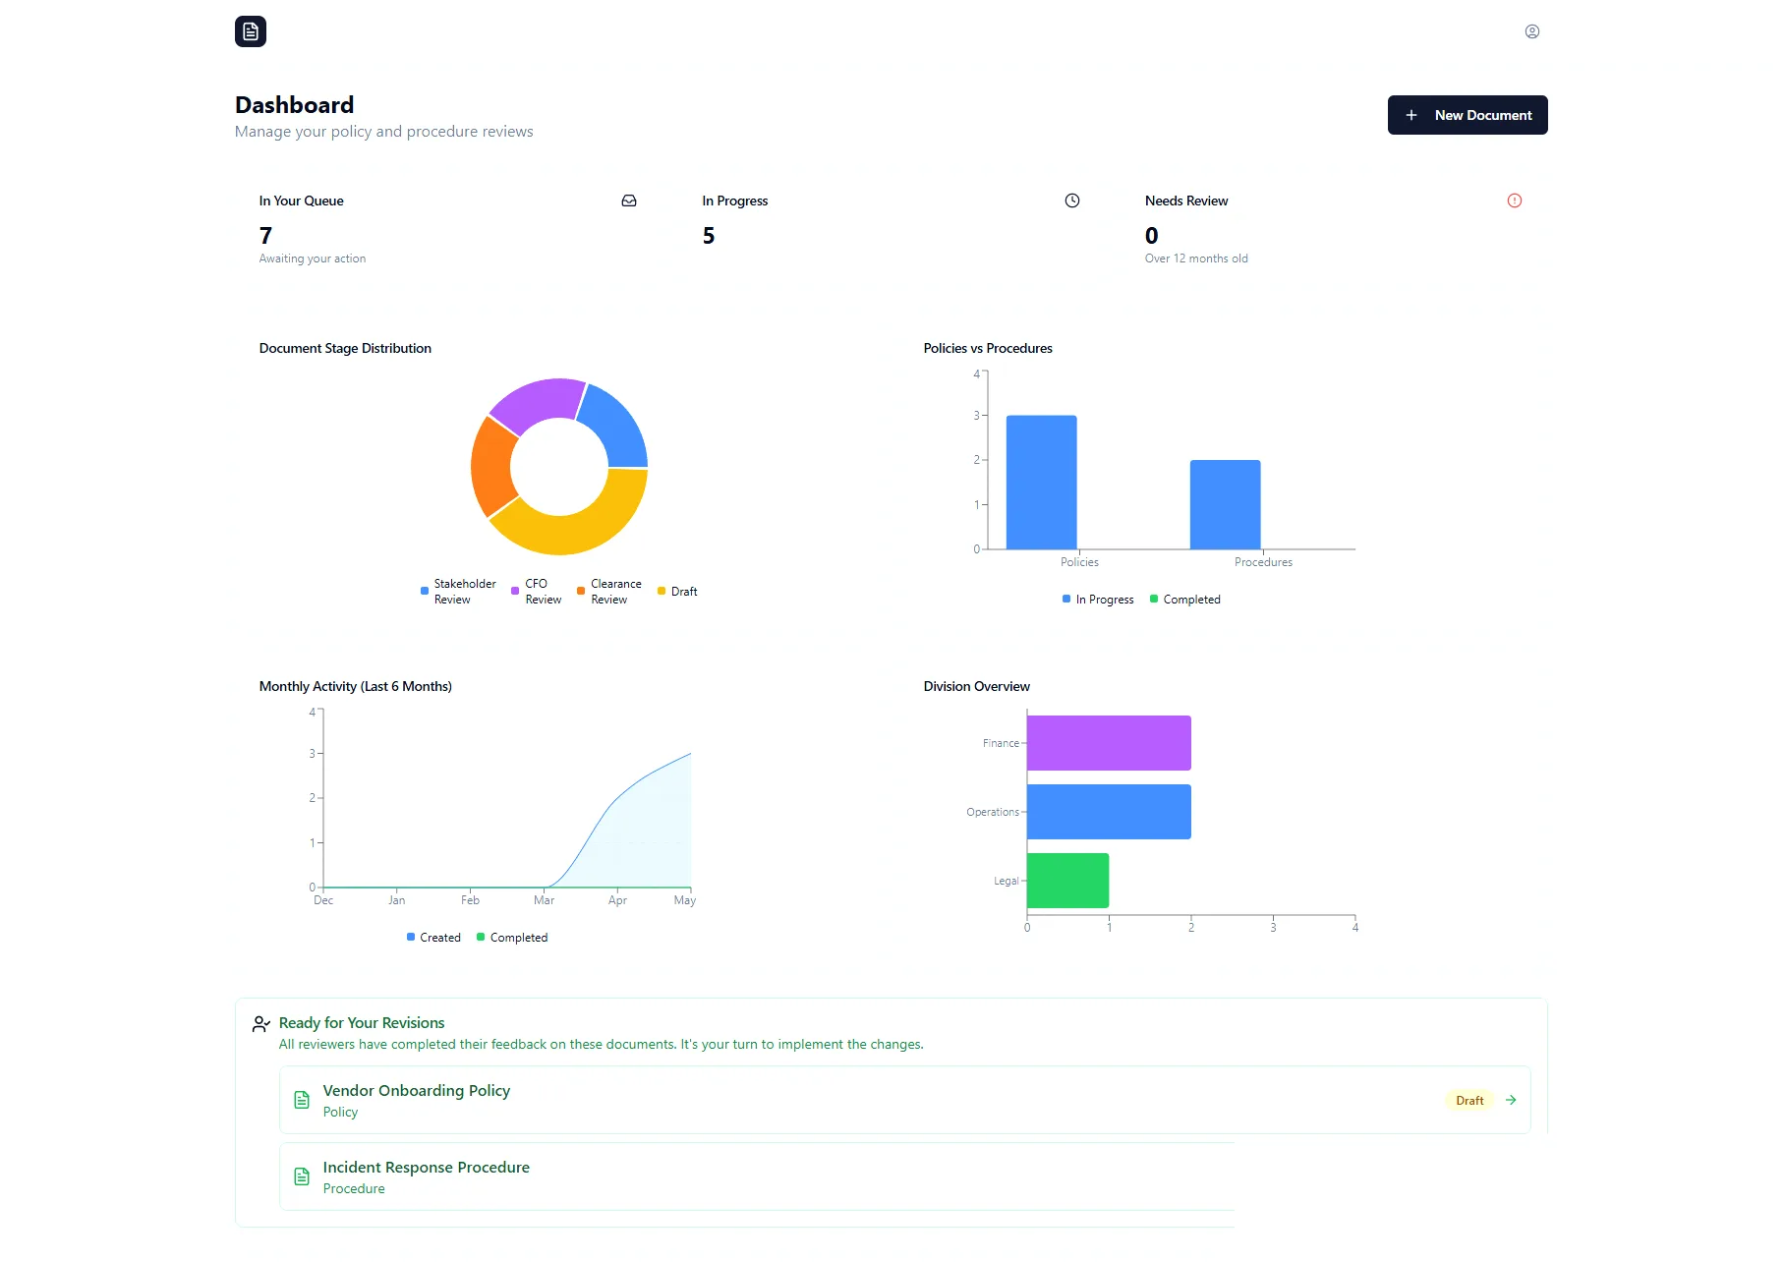Open the user profile icon
Screen dimensions: 1785x1262
point(1531,31)
